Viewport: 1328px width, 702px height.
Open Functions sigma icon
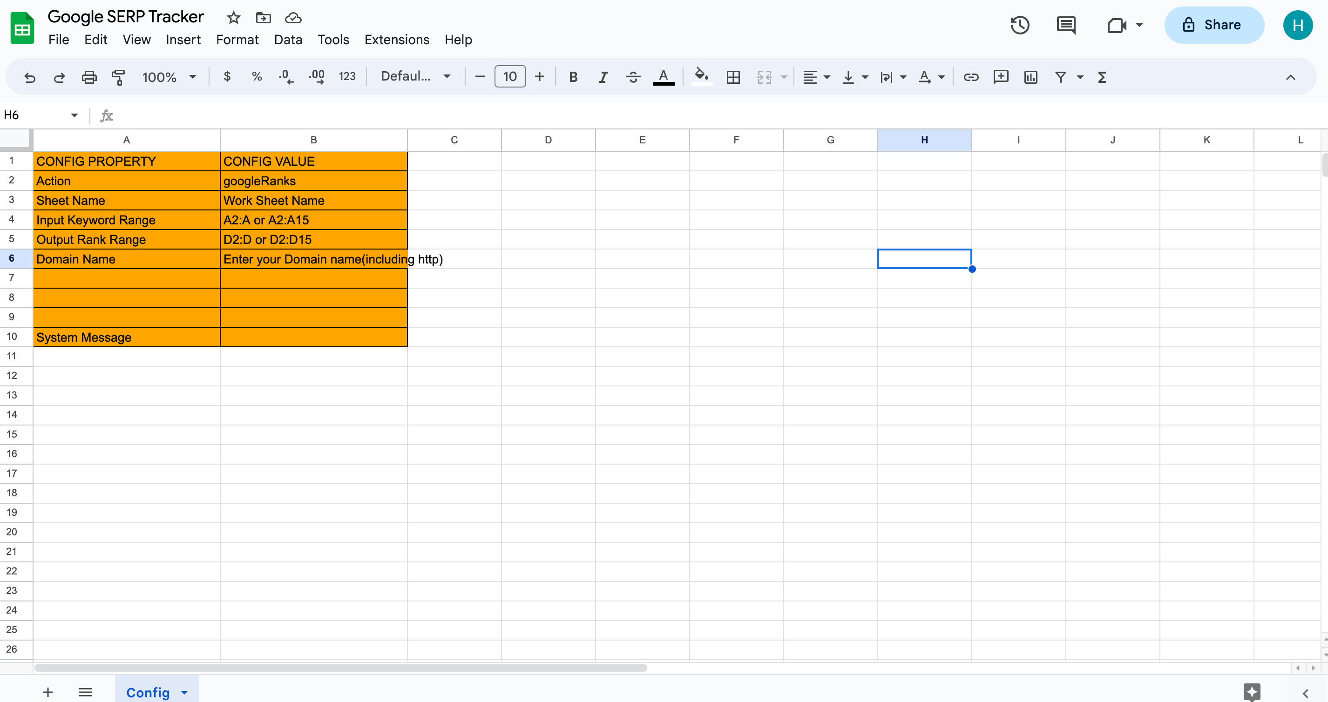(x=1102, y=77)
